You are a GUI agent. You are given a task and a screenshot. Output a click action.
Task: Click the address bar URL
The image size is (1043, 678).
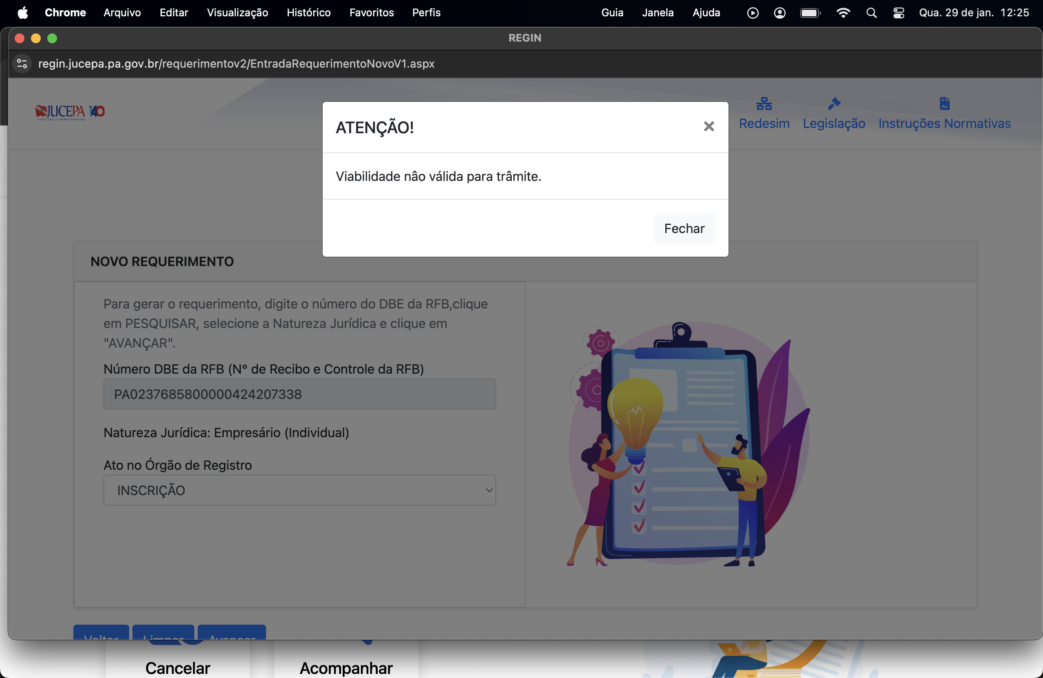[236, 64]
